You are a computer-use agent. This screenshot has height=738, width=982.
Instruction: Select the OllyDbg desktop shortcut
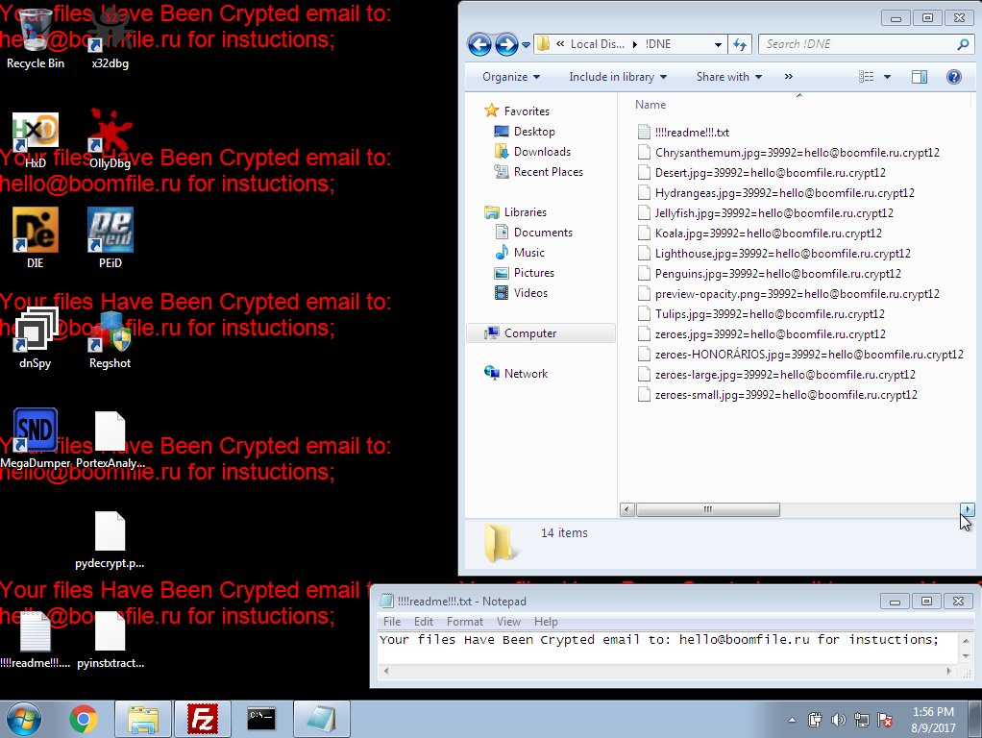(x=110, y=139)
